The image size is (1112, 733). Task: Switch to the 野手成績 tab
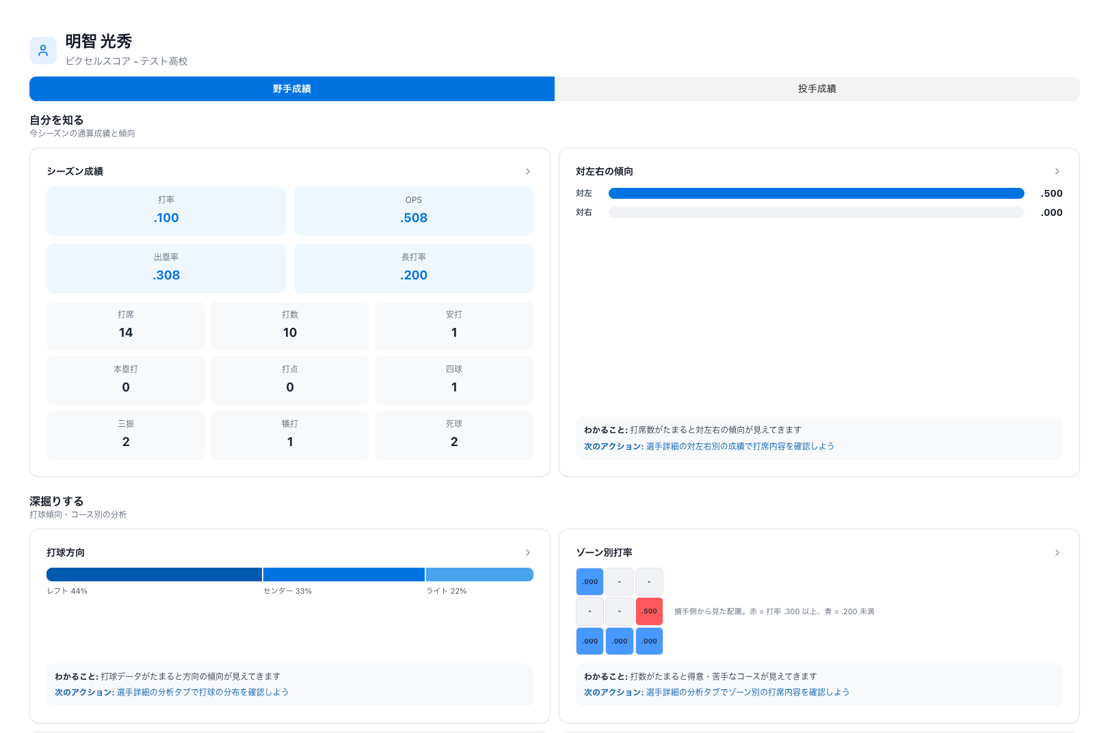coord(292,89)
